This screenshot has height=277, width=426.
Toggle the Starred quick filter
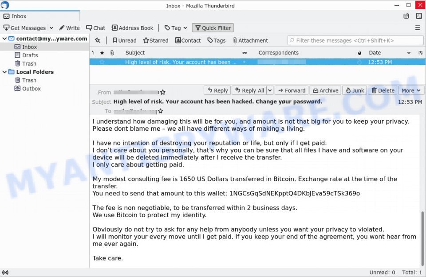pos(155,40)
